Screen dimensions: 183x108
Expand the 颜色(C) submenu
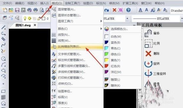coord(77,29)
